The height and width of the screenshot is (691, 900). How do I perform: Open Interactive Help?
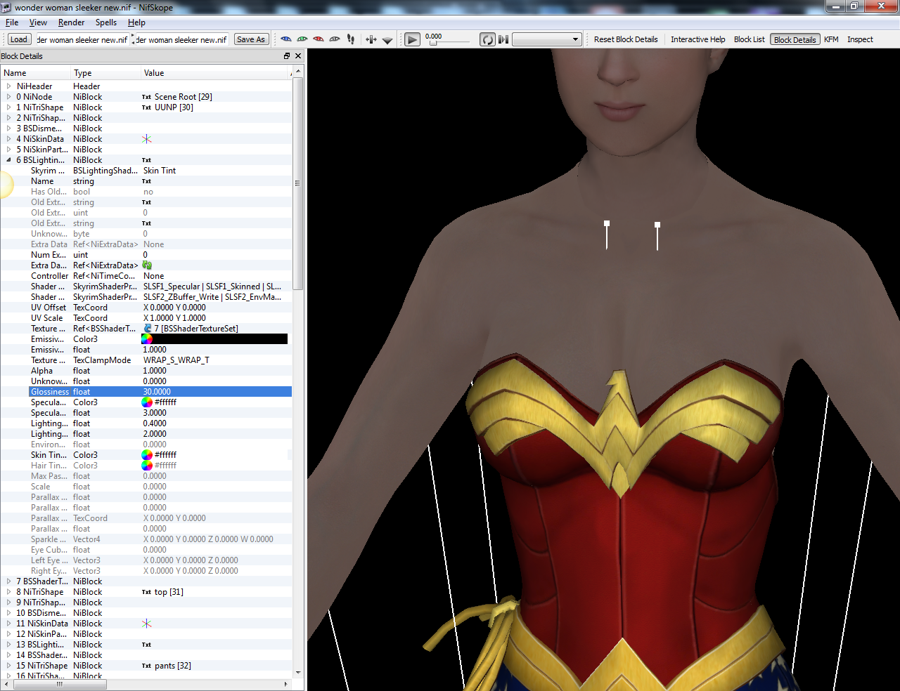tap(697, 39)
